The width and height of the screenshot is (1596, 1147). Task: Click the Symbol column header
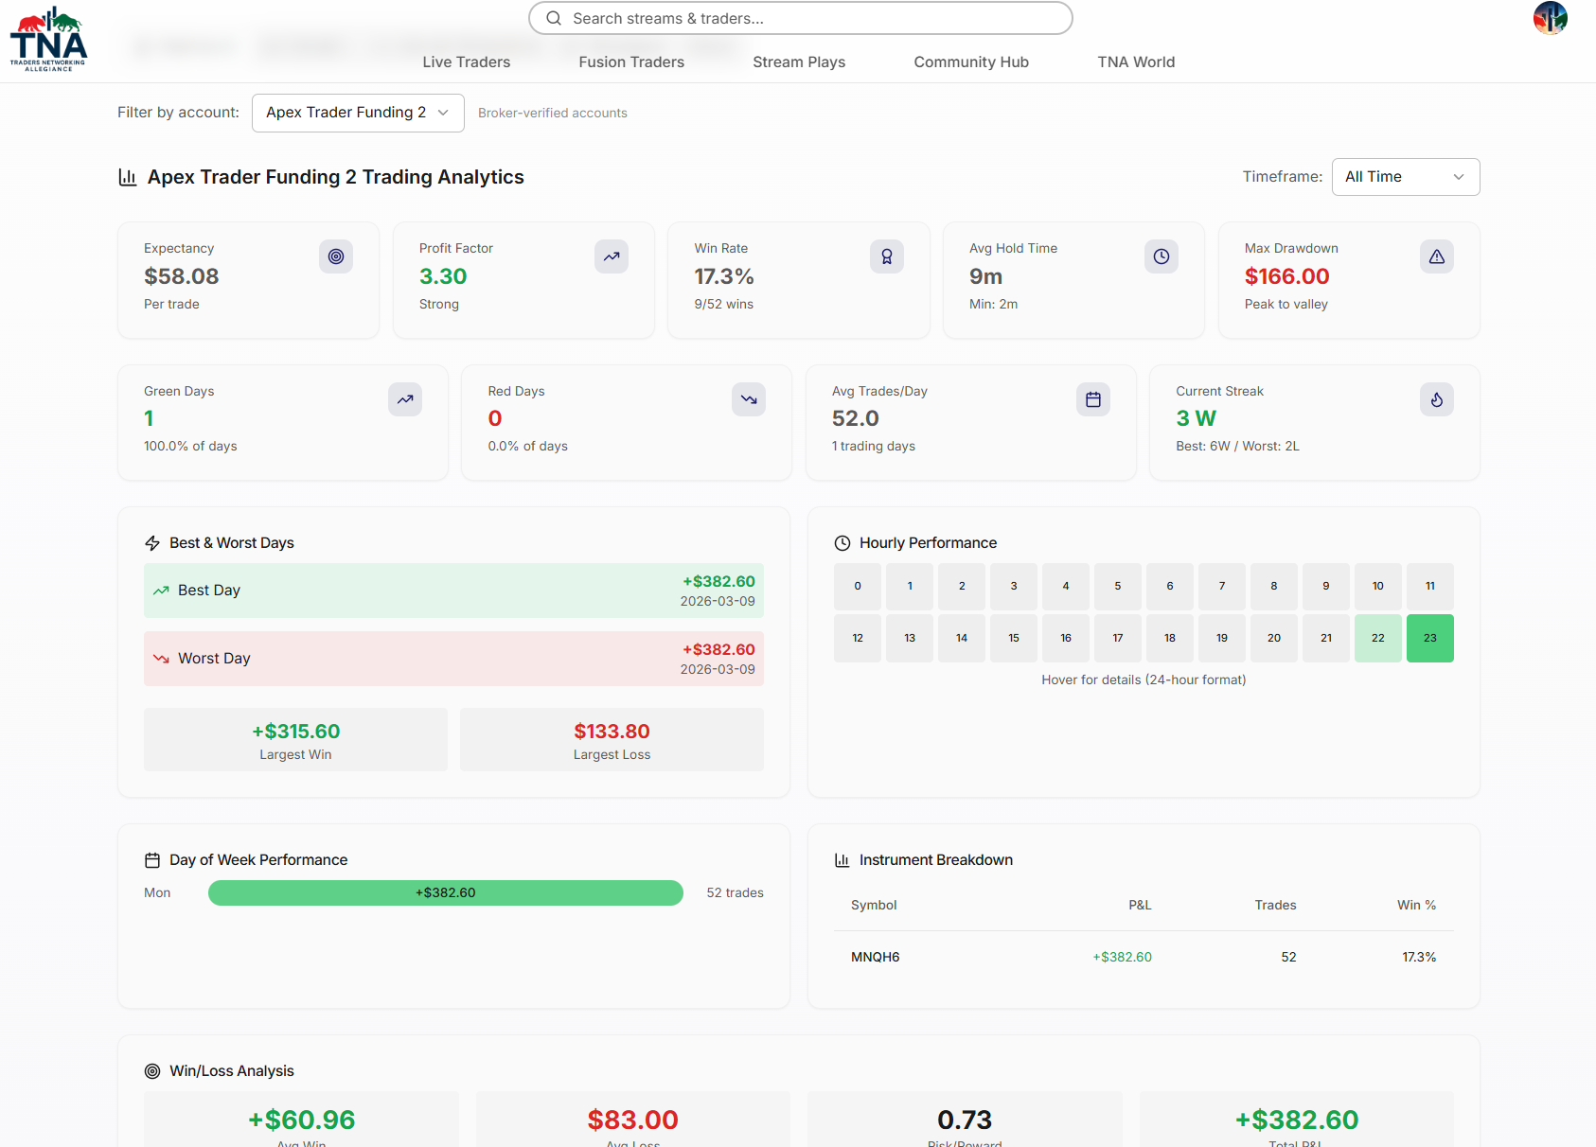874,906
